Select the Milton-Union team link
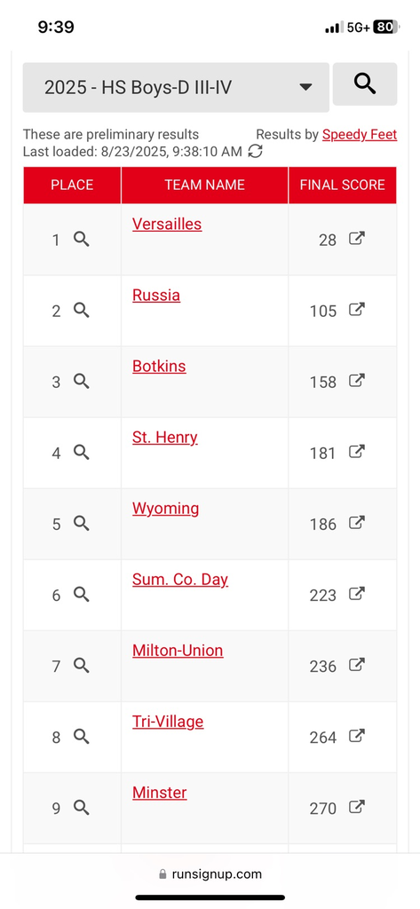The image size is (420, 909). click(178, 651)
